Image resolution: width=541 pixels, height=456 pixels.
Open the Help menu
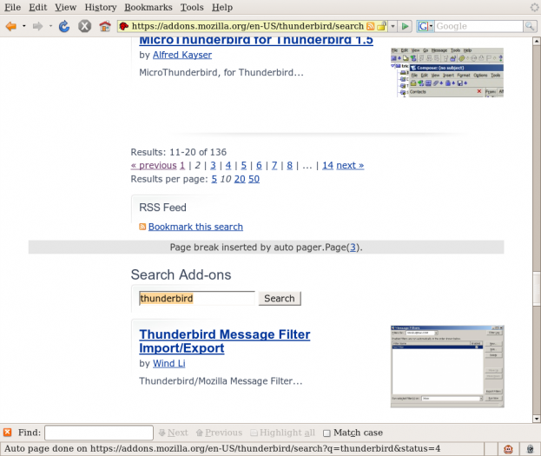[x=222, y=7]
